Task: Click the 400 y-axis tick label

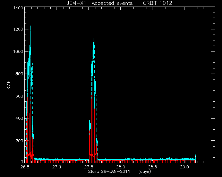Action: point(19,118)
